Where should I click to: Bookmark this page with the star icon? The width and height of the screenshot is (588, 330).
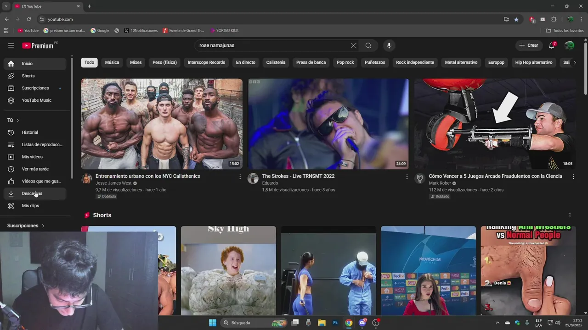click(x=516, y=19)
